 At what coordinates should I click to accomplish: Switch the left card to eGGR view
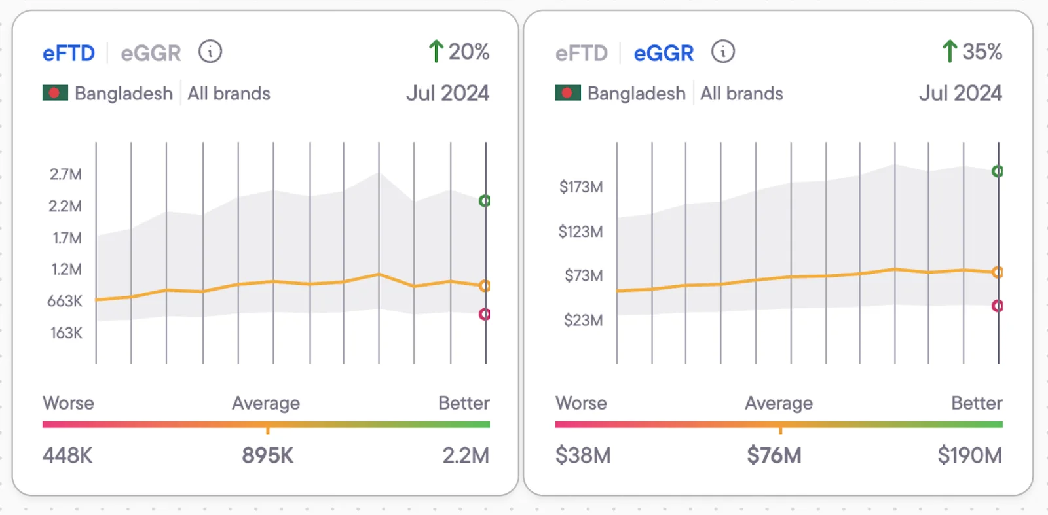pyautogui.click(x=149, y=52)
